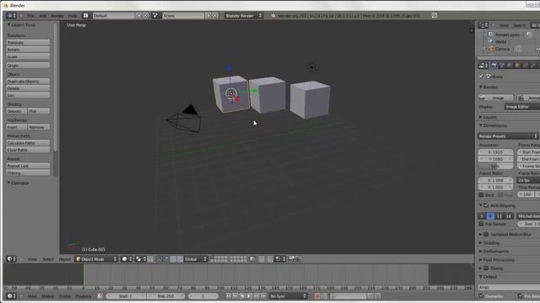This screenshot has width=540, height=303.
Task: Open the 3D viewport Select menu
Action: pos(48,259)
